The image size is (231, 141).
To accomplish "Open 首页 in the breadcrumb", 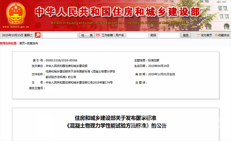I will point(22,43).
